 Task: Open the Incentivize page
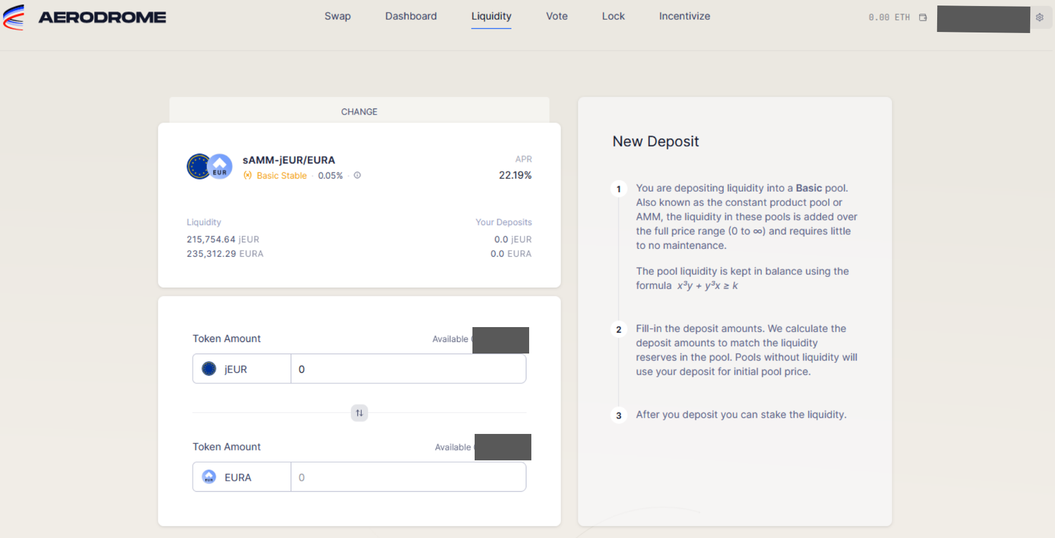(684, 17)
